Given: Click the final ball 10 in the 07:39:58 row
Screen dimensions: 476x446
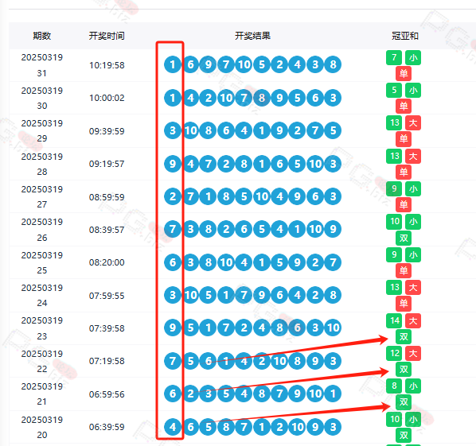Looking at the screenshot, I should pyautogui.click(x=333, y=328).
